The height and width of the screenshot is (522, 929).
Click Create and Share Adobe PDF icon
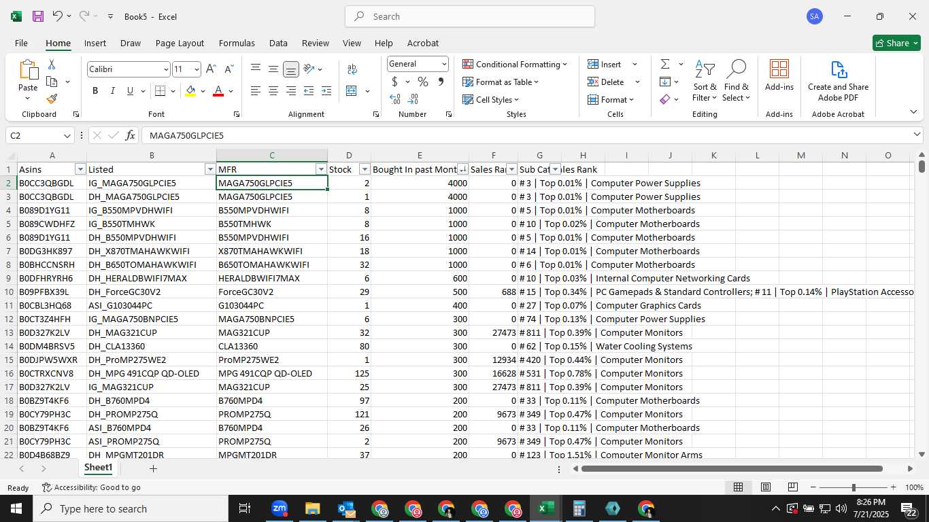point(839,80)
